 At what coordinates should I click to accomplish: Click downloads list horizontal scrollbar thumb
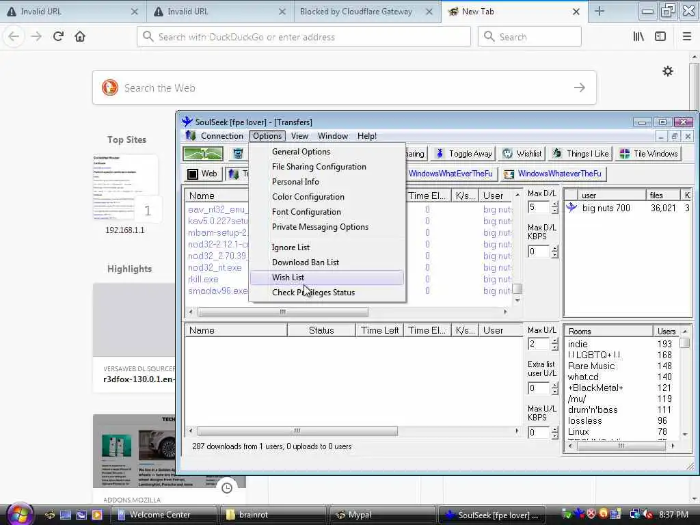(x=283, y=312)
